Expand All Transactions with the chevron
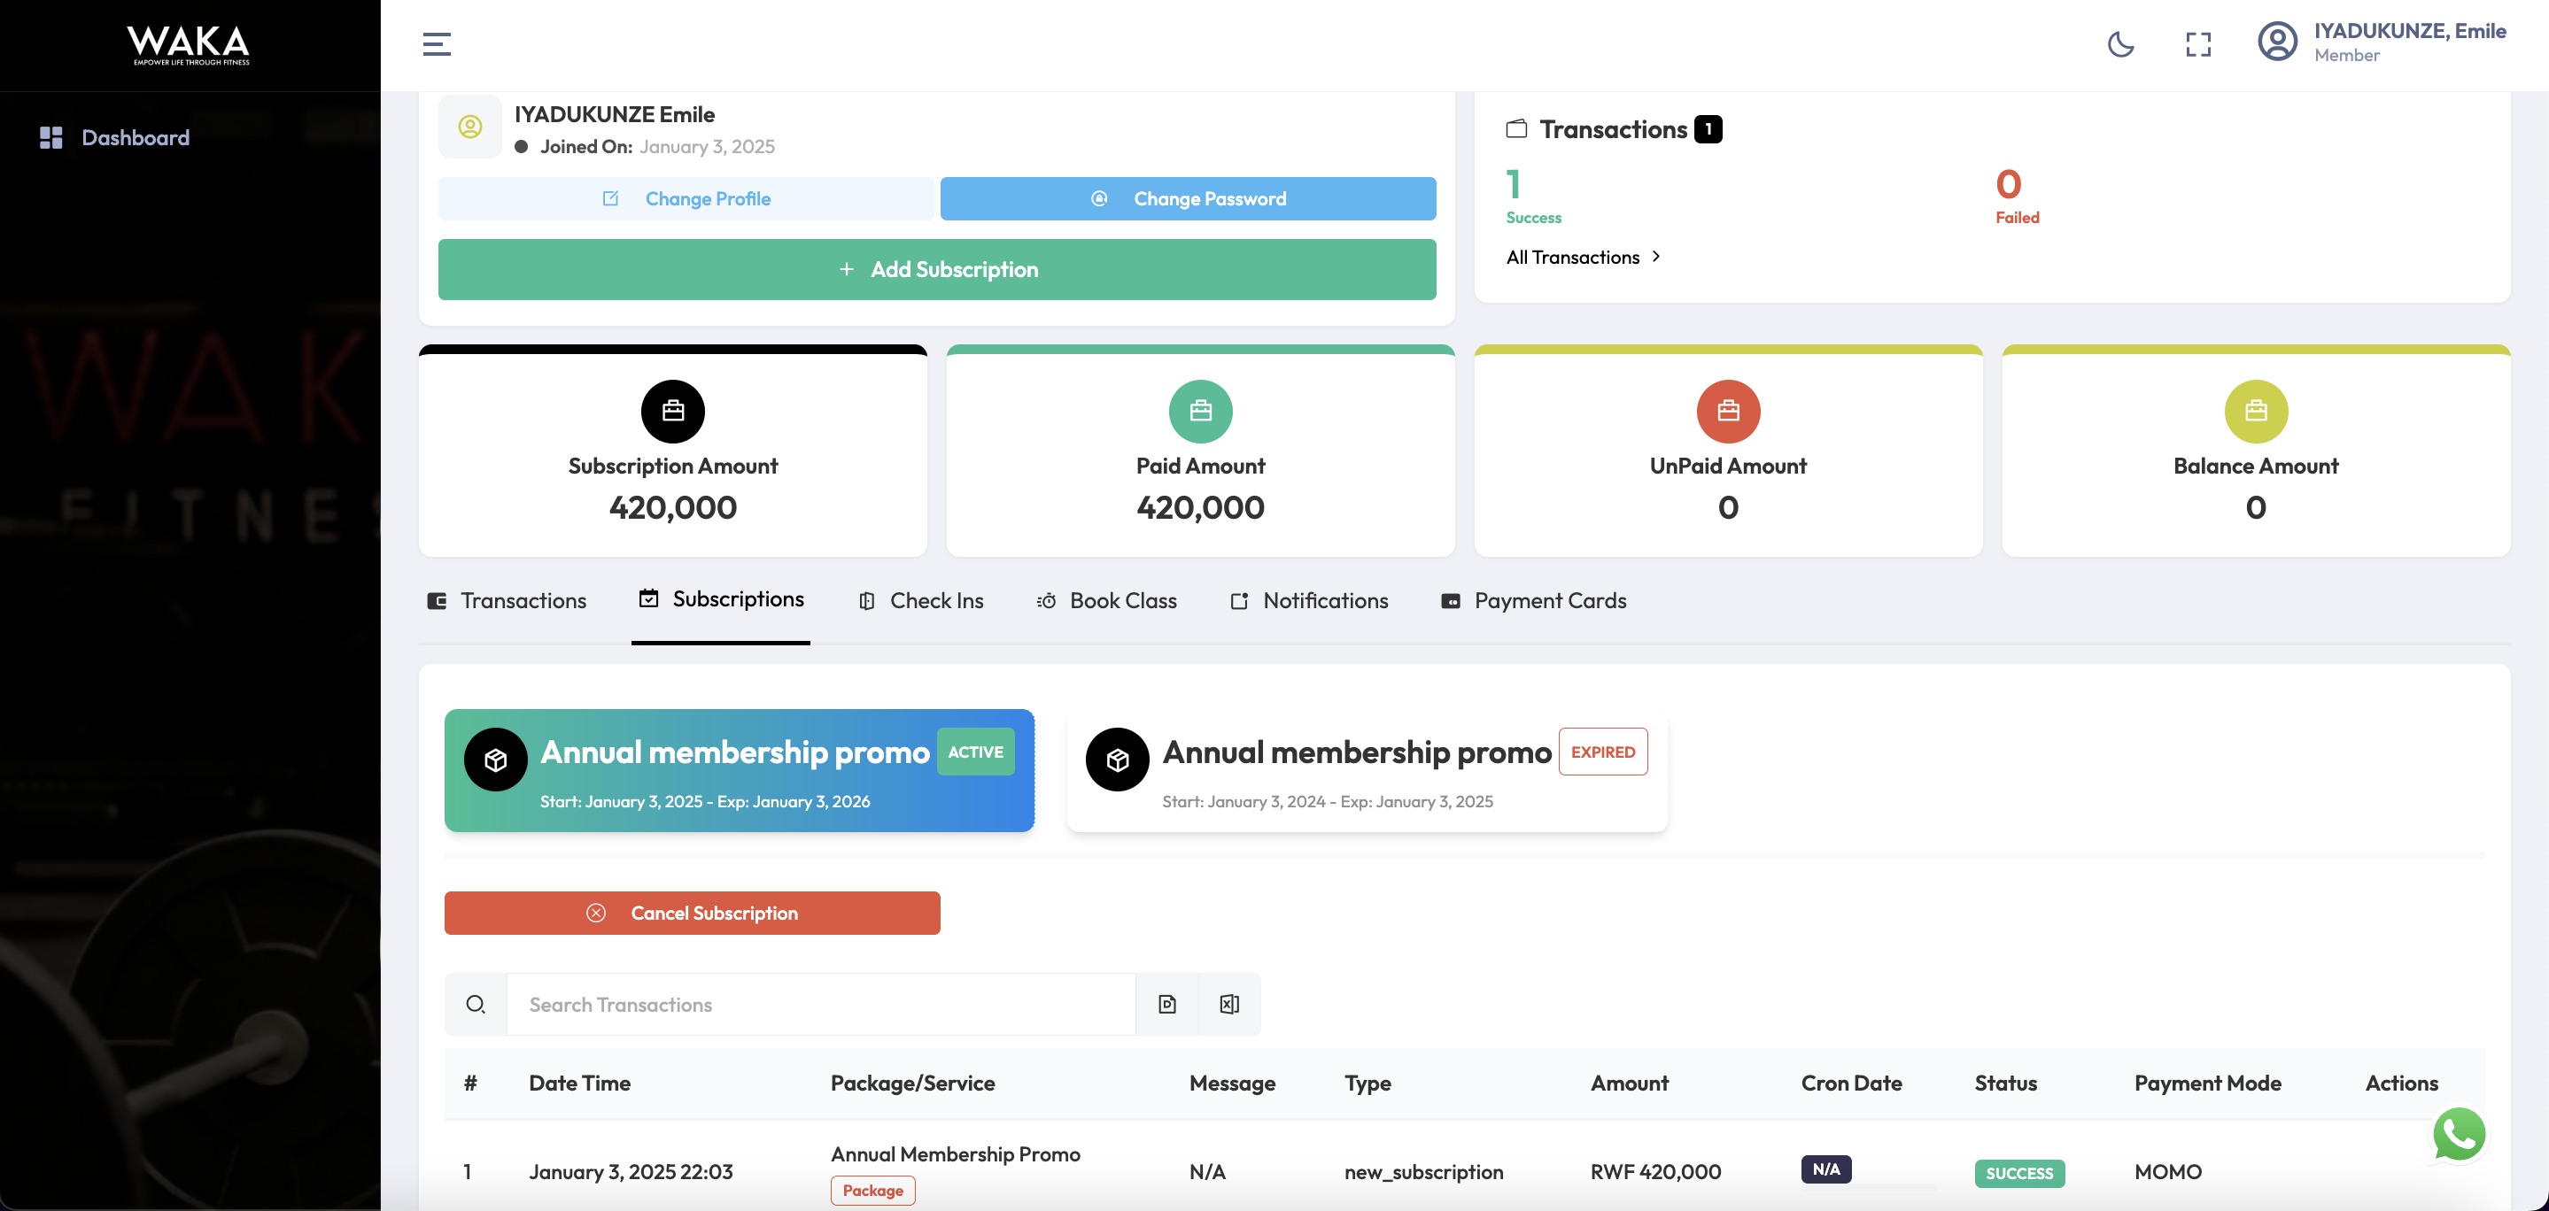The height and width of the screenshot is (1211, 2549). (1656, 256)
